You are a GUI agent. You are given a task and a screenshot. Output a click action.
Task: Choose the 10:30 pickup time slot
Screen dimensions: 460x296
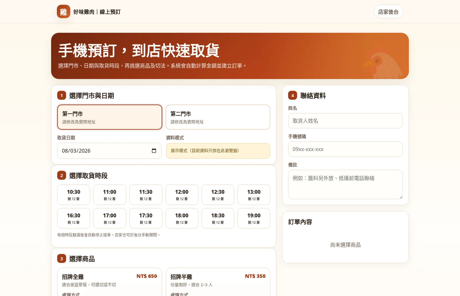(74, 195)
